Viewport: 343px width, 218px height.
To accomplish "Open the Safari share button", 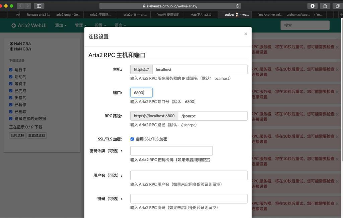I will (325, 6).
